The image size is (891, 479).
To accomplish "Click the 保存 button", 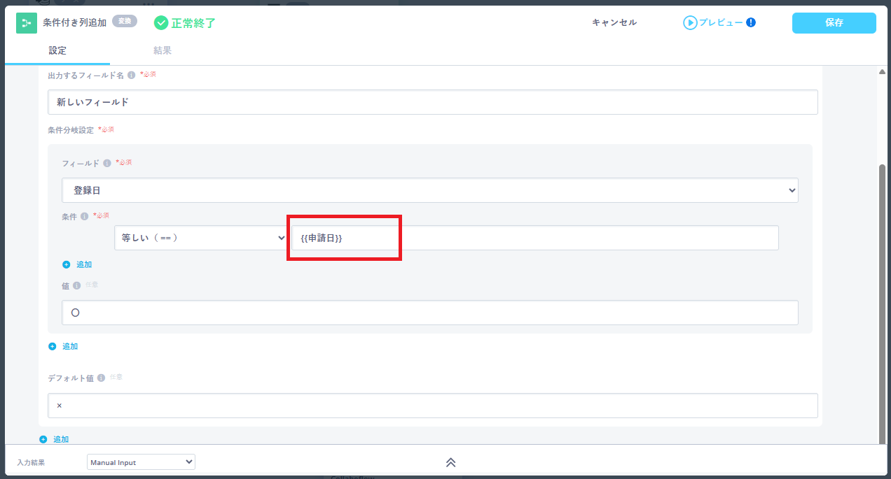I will click(834, 23).
